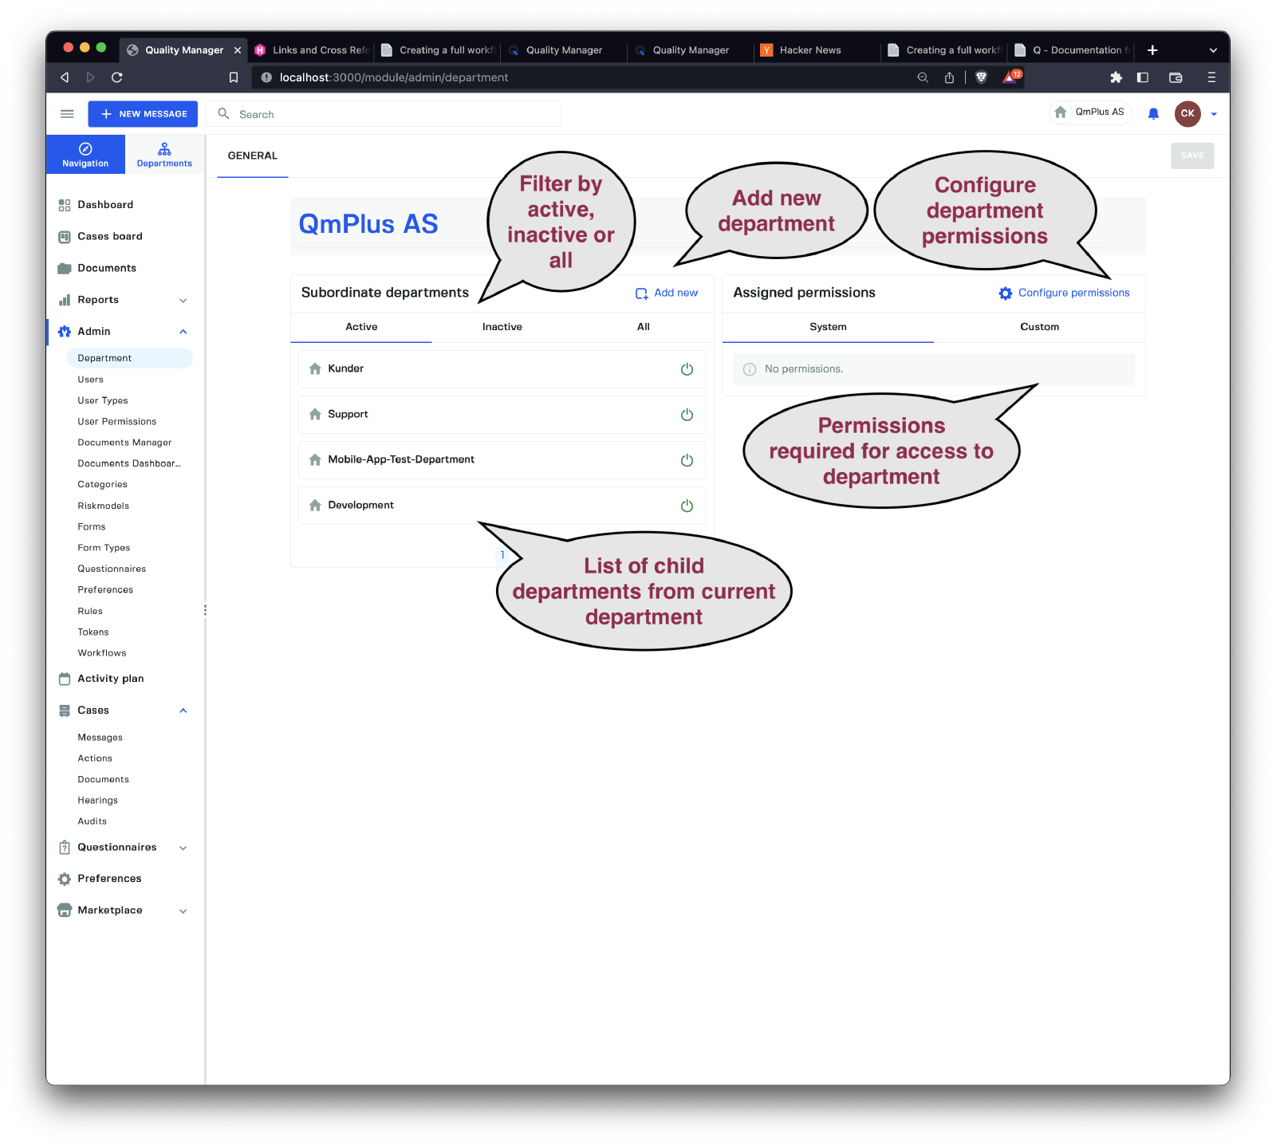This screenshot has height=1146, width=1276.
Task: Click the Brave shield icon
Action: 982,77
